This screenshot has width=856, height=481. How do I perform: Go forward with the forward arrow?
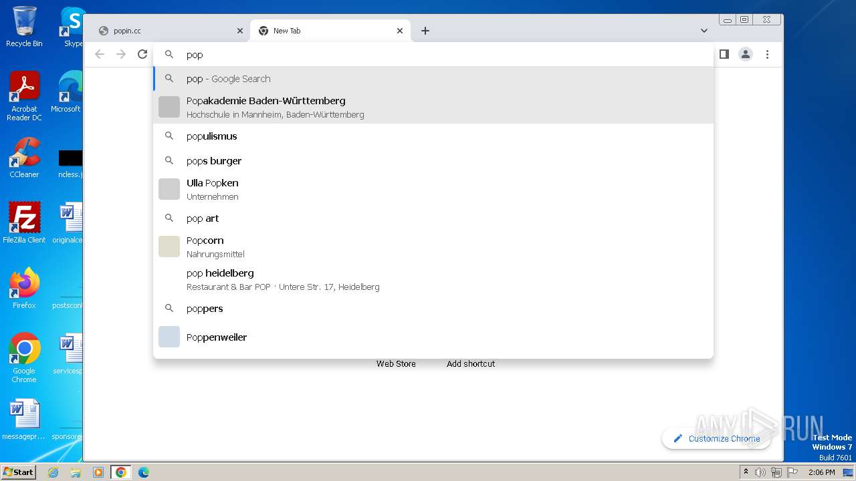point(121,54)
